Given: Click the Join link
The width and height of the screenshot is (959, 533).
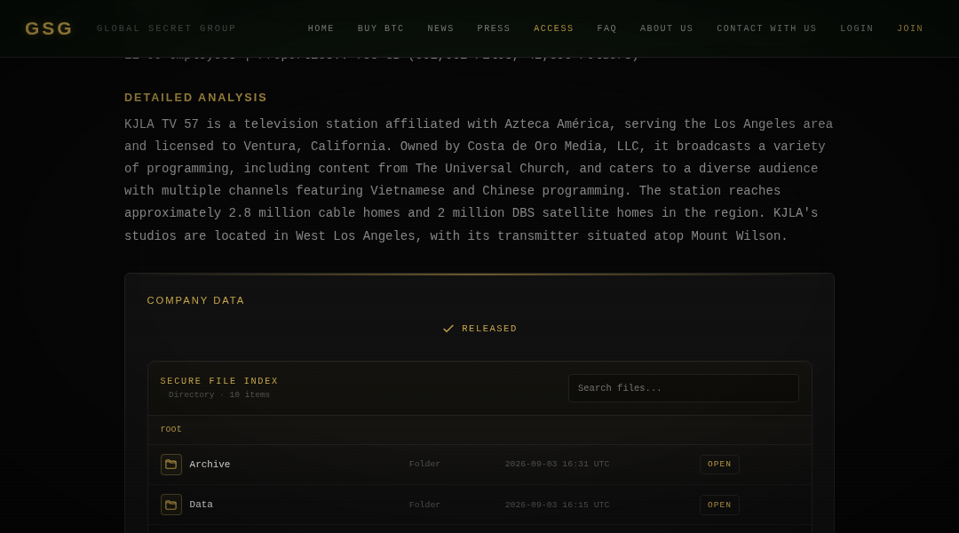Looking at the screenshot, I should pos(910,28).
